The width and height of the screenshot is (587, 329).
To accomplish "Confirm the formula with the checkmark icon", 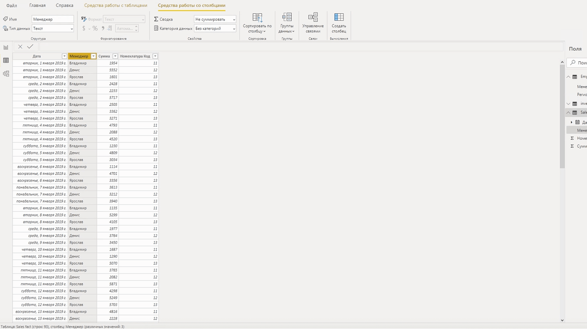I will pos(30,47).
